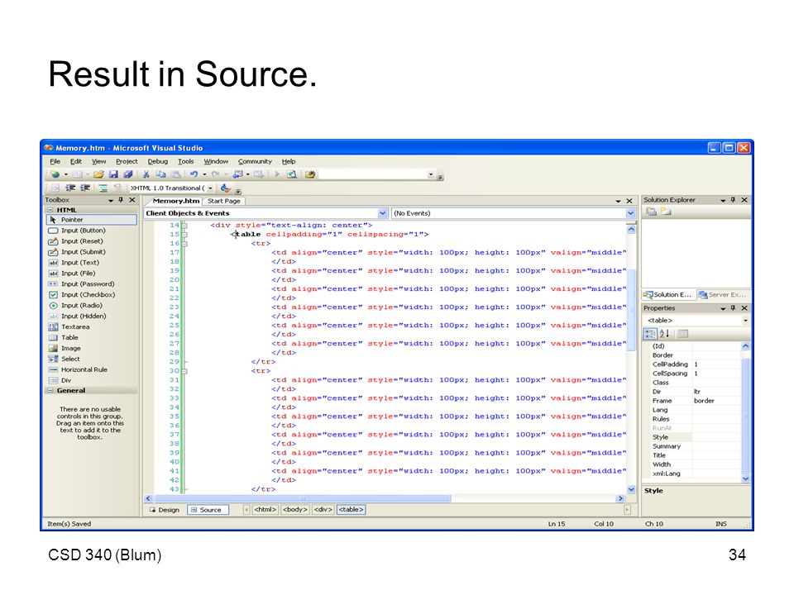Click the Increase Indent icon
The width and height of the screenshot is (794, 595).
(85, 188)
